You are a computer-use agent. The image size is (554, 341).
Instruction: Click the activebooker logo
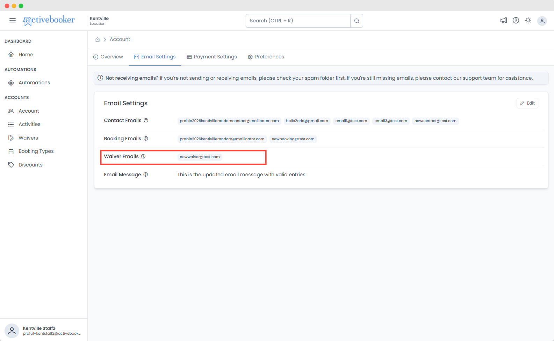click(49, 21)
